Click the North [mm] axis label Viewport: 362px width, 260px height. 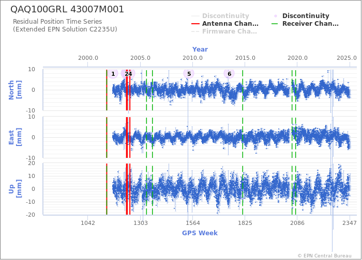coord(15,90)
